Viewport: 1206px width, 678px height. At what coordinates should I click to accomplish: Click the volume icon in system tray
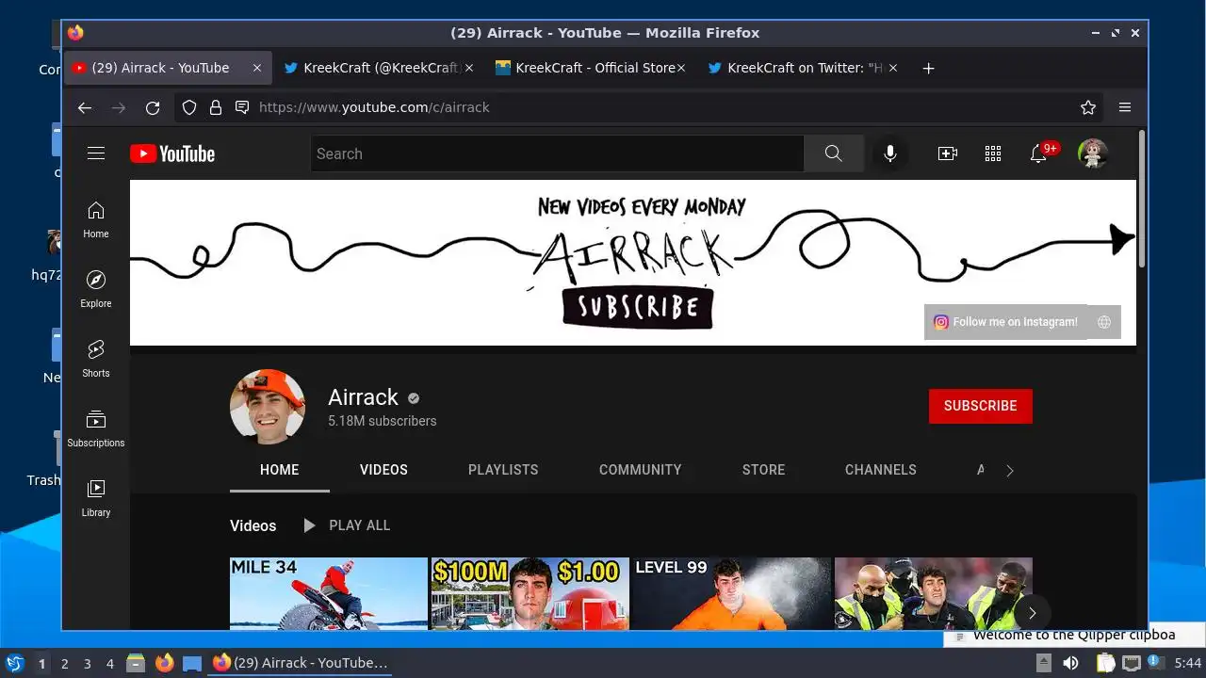pos(1070,663)
